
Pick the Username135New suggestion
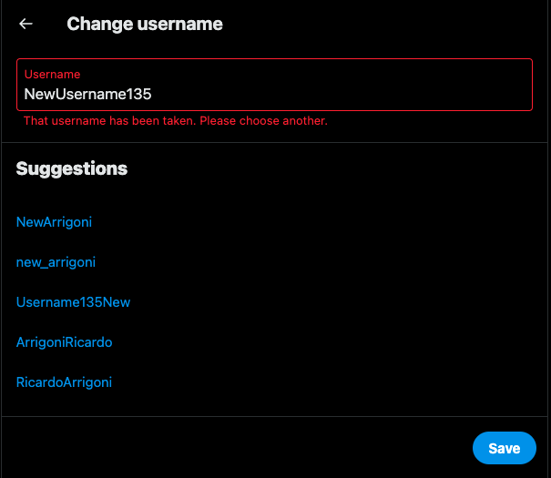[x=73, y=302]
